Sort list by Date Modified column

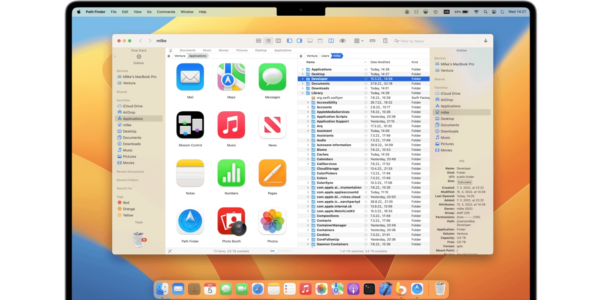pos(380,62)
